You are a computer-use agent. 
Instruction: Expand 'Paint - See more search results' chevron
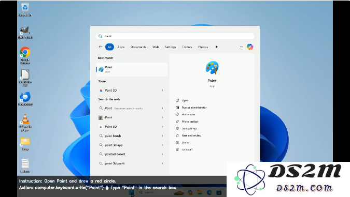coord(162,108)
